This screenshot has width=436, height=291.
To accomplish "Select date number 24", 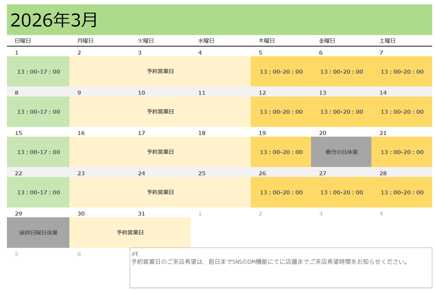I will [141, 174].
